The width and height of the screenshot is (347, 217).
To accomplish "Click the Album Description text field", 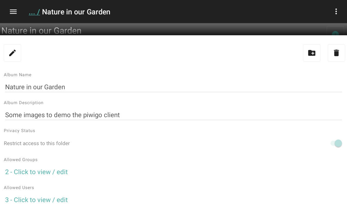I will click(173, 115).
